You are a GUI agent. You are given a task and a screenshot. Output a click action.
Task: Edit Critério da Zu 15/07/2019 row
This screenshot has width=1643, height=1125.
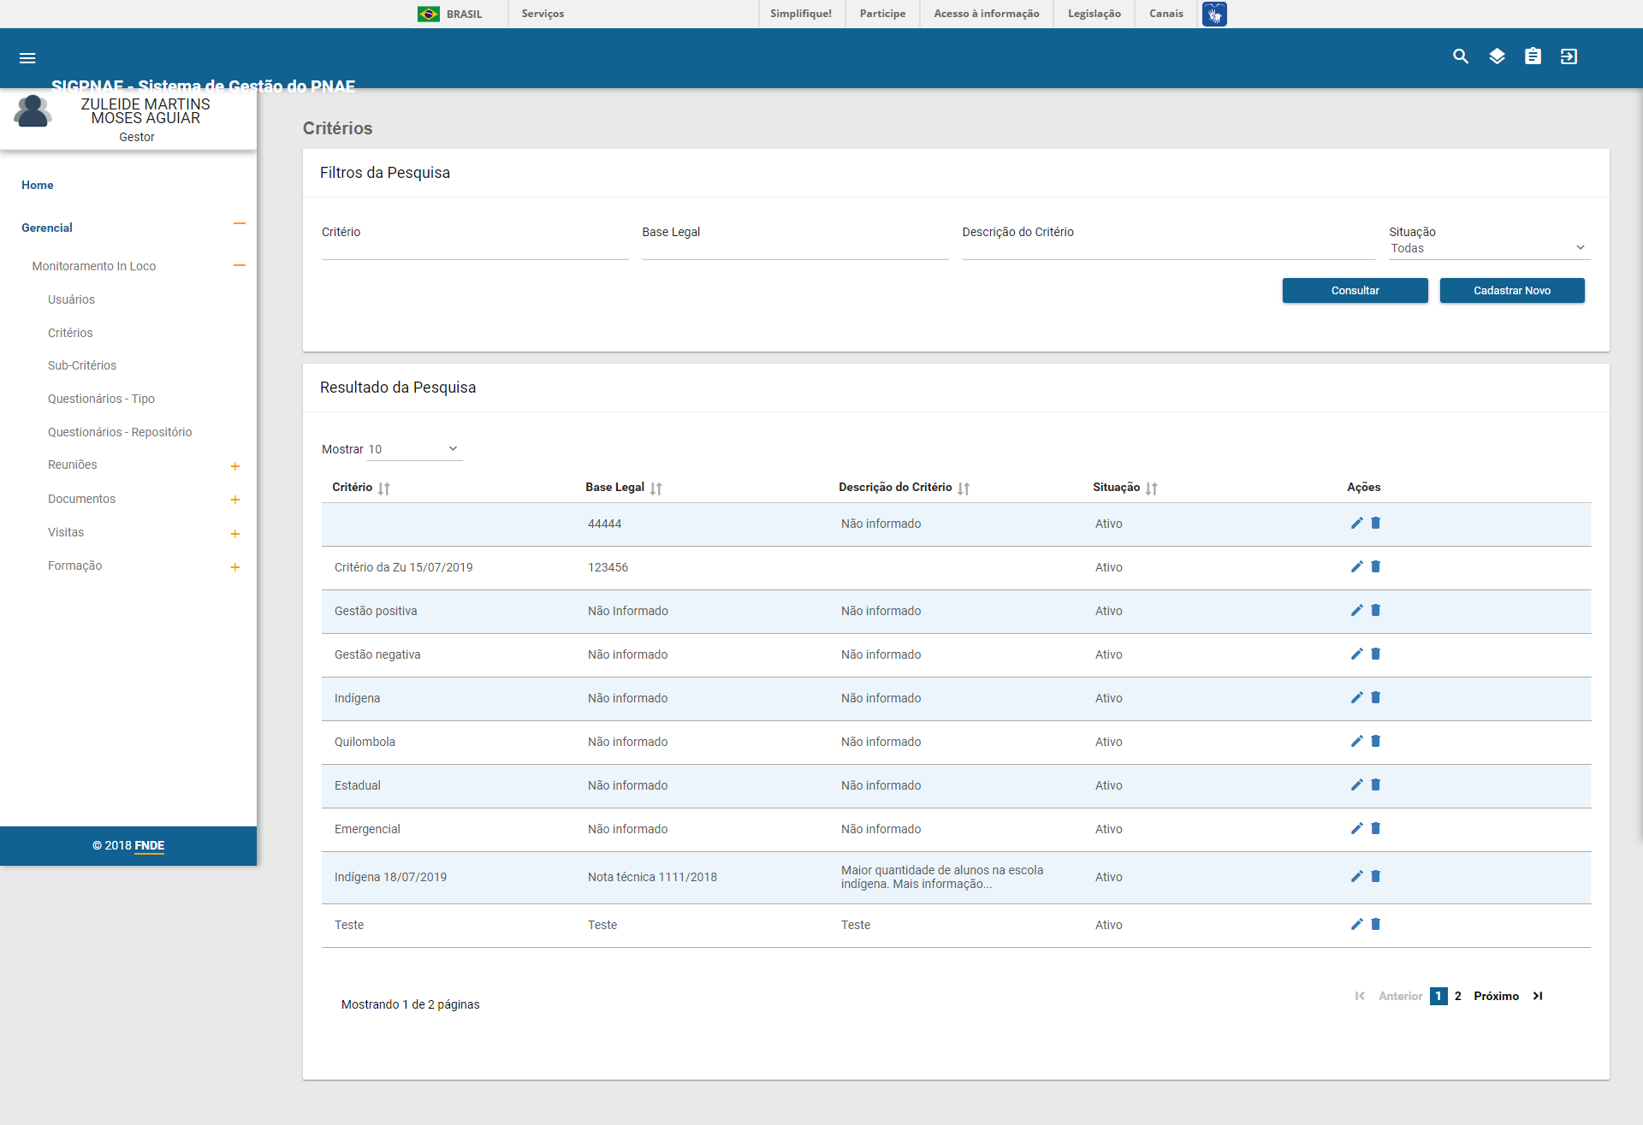(1356, 566)
